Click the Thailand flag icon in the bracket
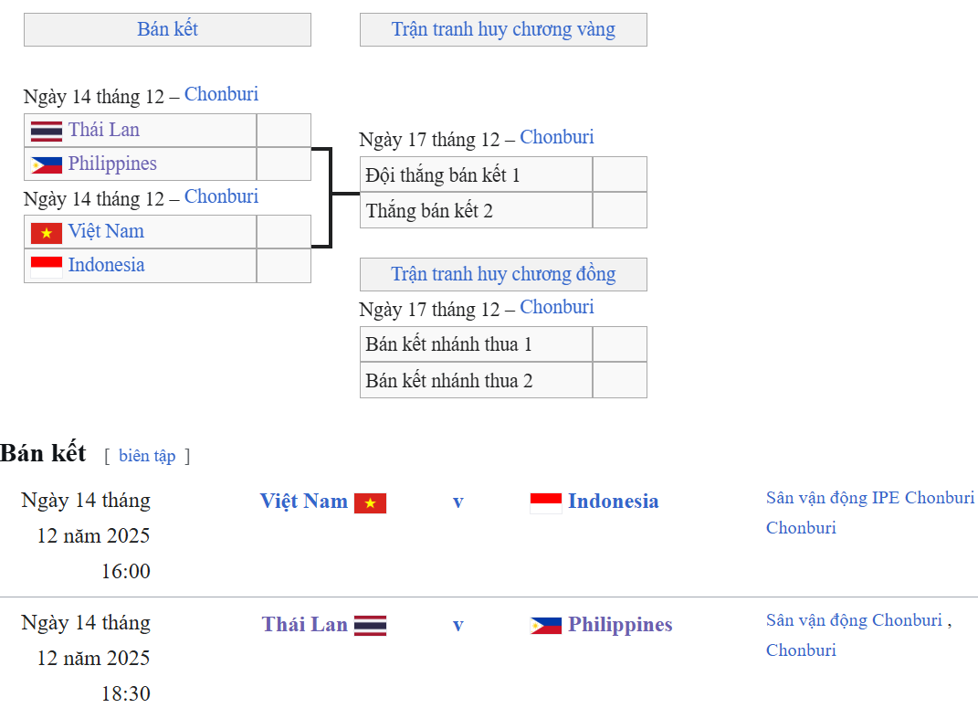Image resolution: width=978 pixels, height=708 pixels. 46,131
